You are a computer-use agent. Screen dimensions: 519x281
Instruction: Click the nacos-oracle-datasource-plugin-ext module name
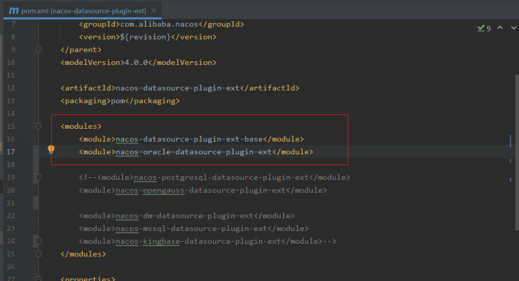194,152
